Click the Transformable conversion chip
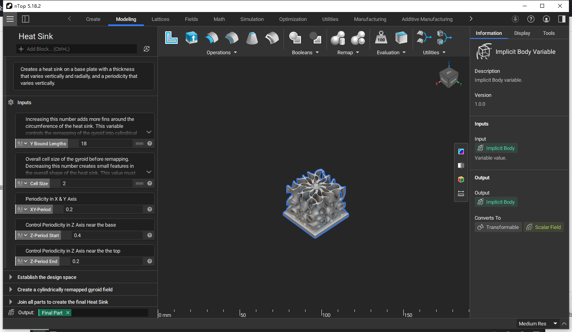This screenshot has height=332, width=572. click(x=498, y=227)
